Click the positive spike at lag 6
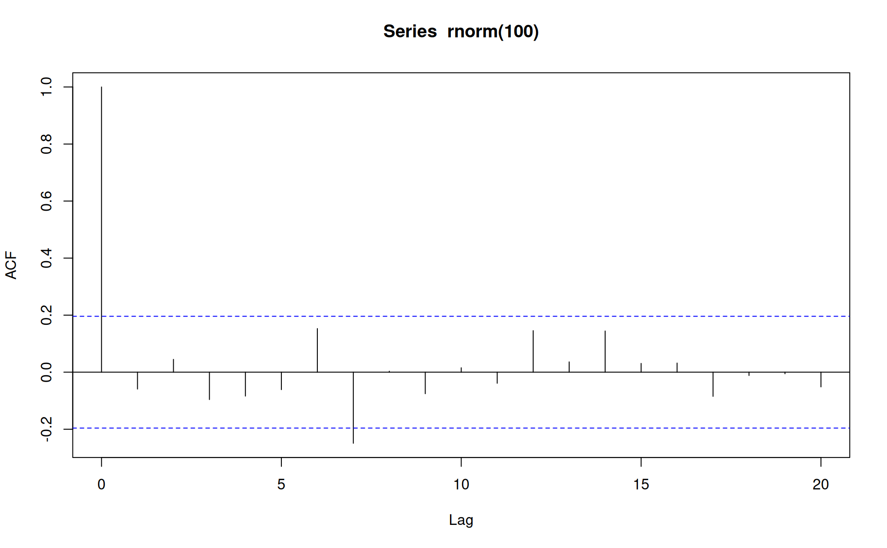Image resolution: width=887 pixels, height=548 pixels. point(317,350)
